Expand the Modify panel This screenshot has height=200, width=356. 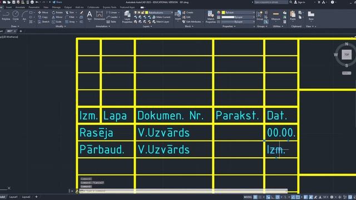click(61, 26)
